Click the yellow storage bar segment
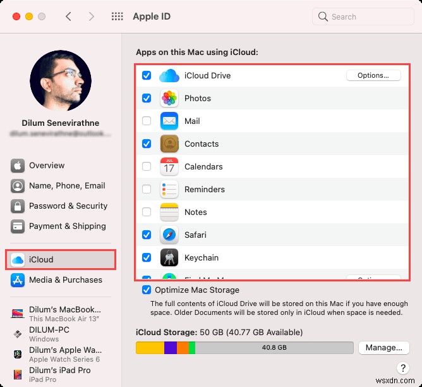 (x=150, y=348)
